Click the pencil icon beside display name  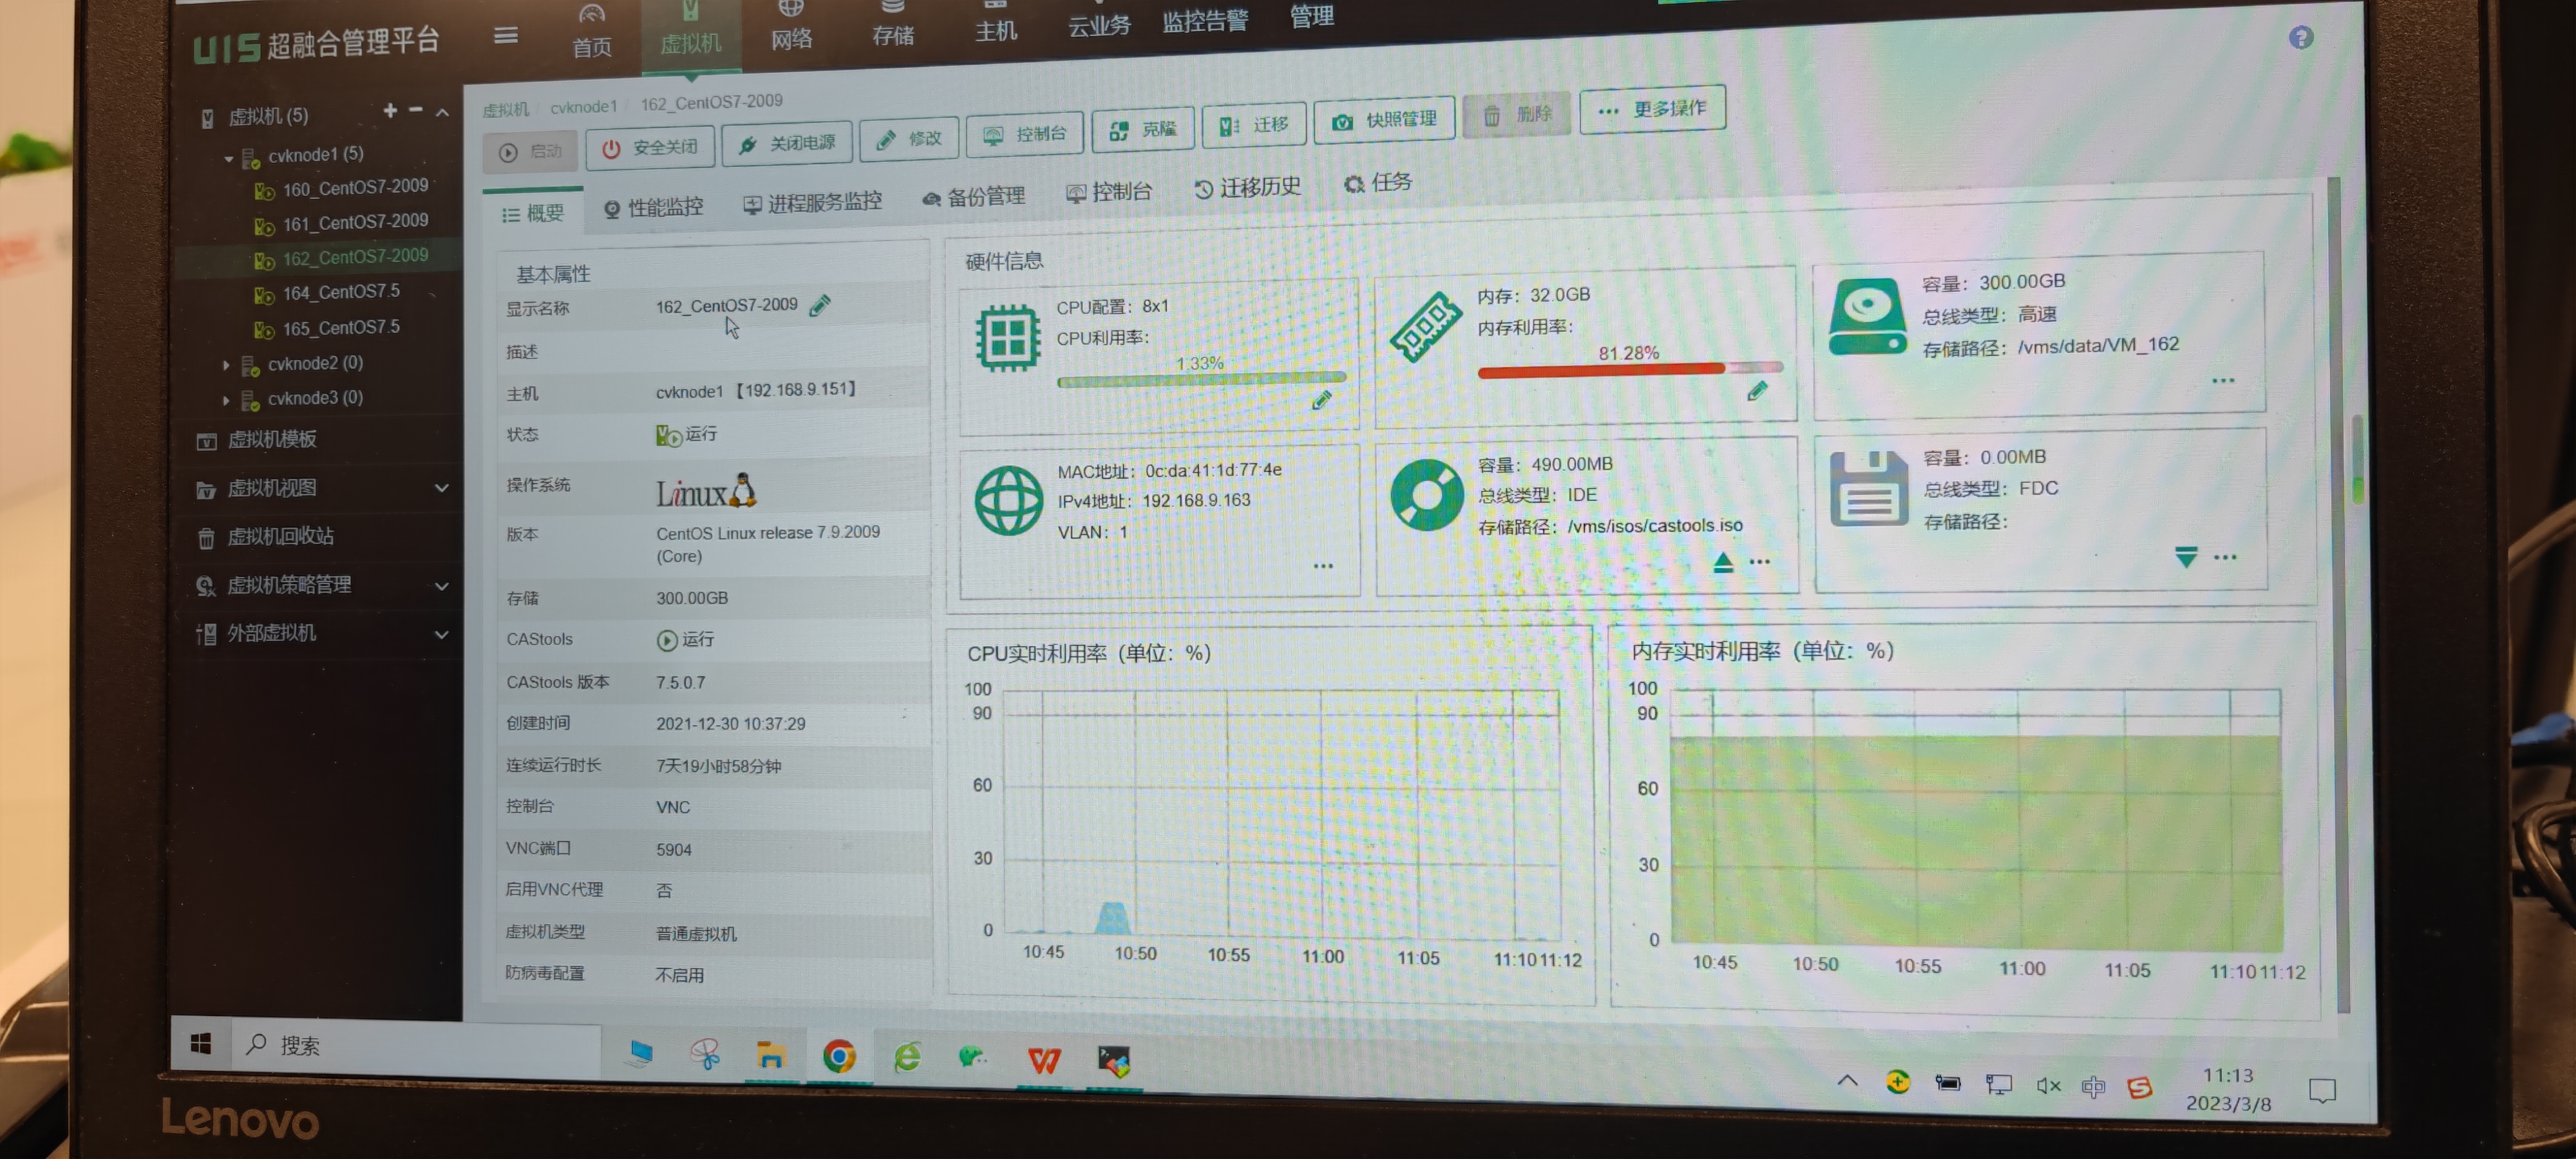(820, 305)
